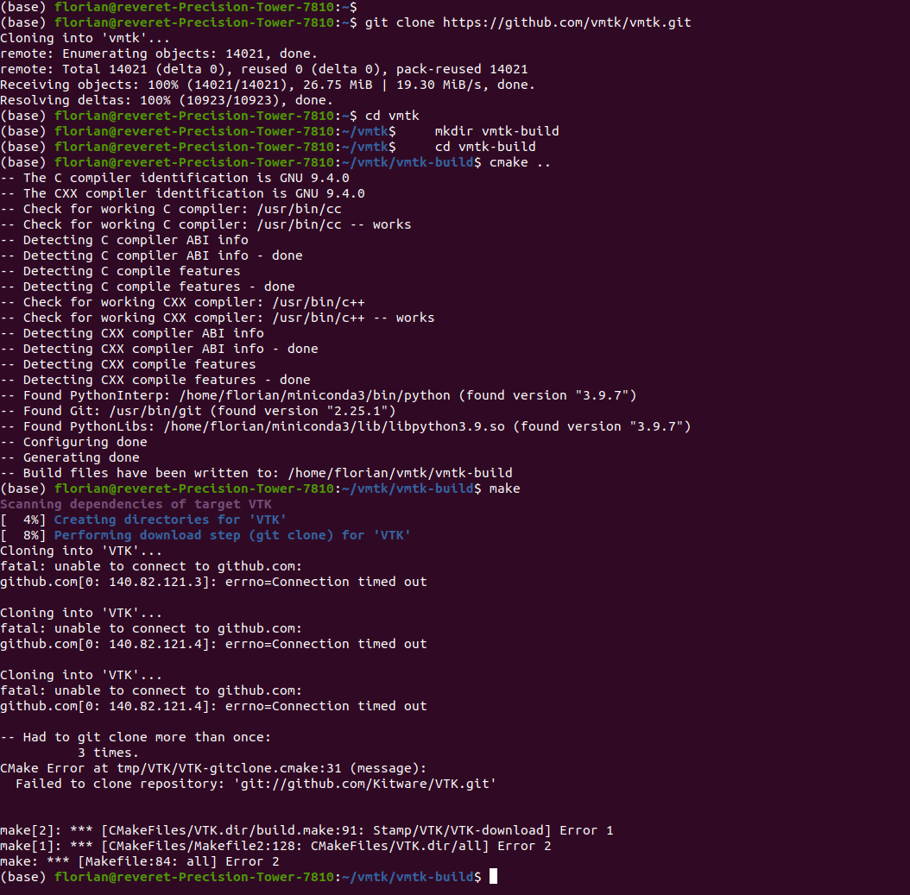Click 'CMake Error at tmp/VTK/VTK-gitclone.cmake:31' line
The height and width of the screenshot is (895, 910).
click(x=213, y=768)
